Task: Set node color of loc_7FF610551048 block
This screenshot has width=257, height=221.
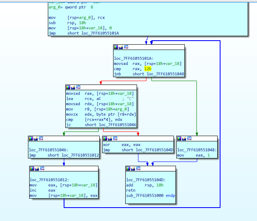Action: [x=179, y=139]
